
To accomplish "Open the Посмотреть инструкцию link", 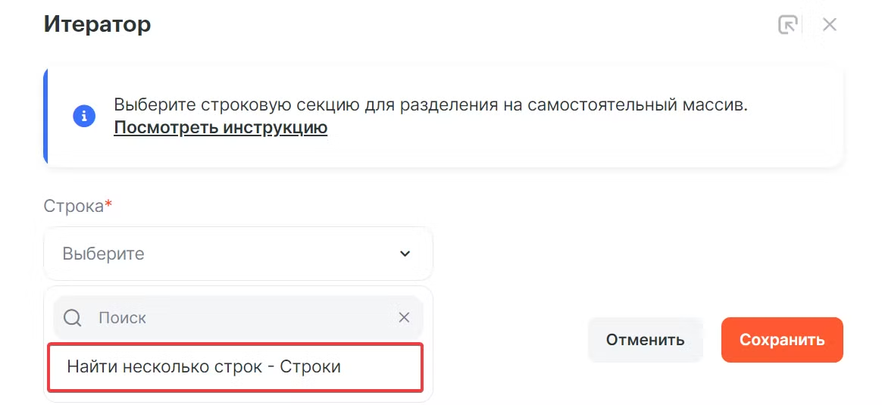I will pyautogui.click(x=220, y=127).
